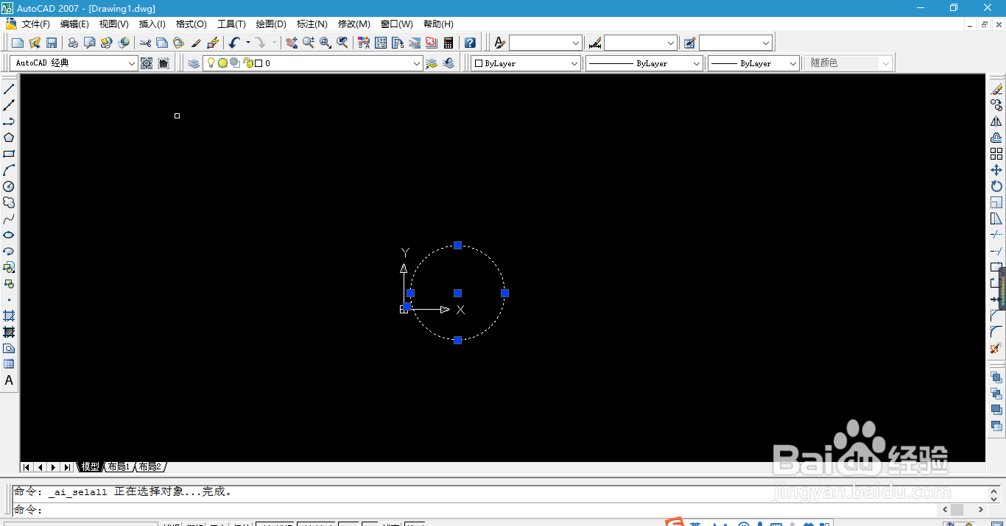1006x526 pixels.
Task: Create a new drawing with New icon
Action: click(18, 43)
